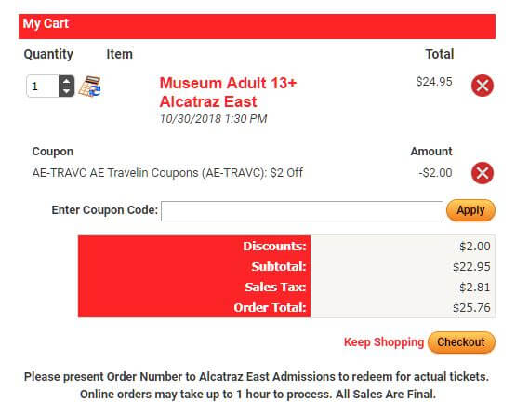
Task: Remove the AE-TRAVC $2 Off coupon
Action: (x=483, y=173)
